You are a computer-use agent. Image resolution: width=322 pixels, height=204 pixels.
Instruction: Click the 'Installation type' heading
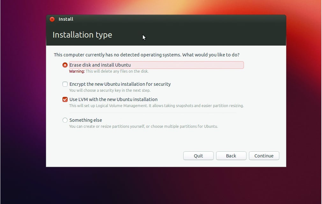tap(82, 35)
